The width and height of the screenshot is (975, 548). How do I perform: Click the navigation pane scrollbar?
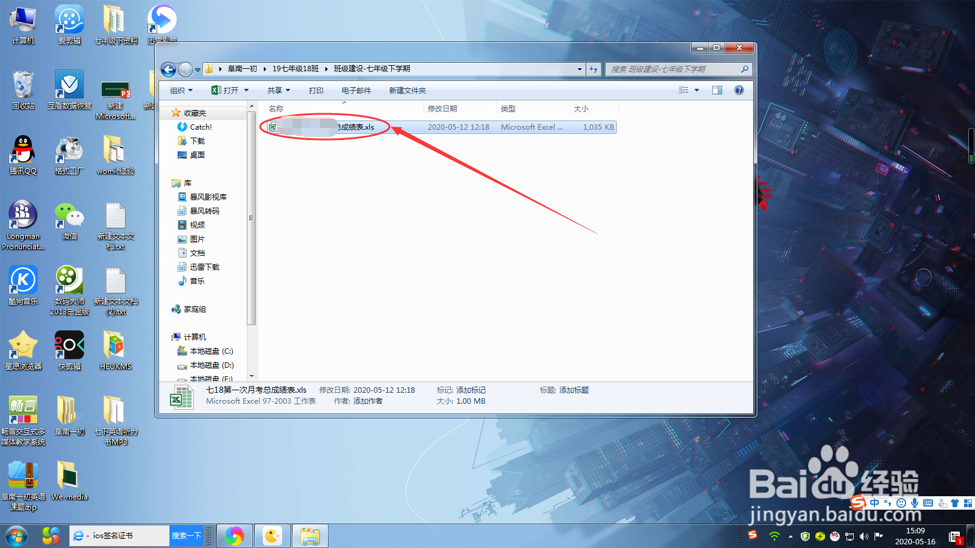click(251, 217)
